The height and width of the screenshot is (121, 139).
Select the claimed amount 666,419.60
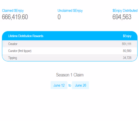coord(15,17)
